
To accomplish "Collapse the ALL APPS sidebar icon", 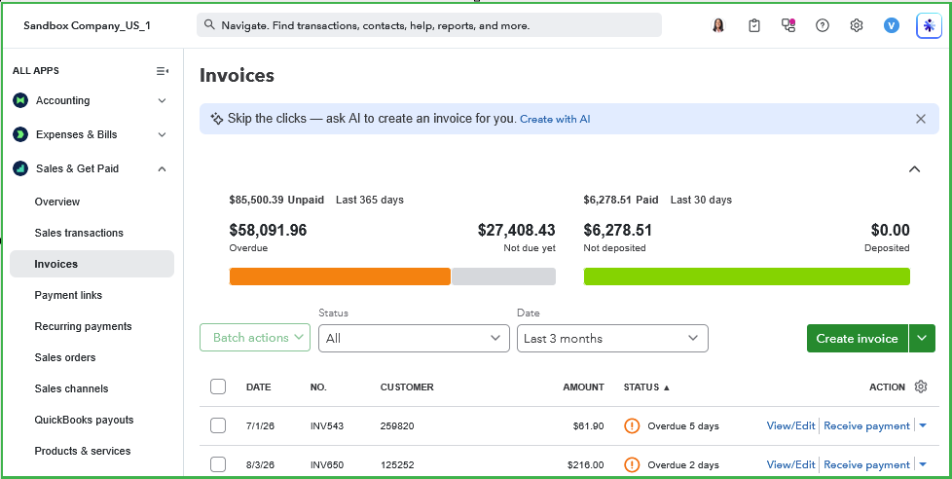I will 163,71.
